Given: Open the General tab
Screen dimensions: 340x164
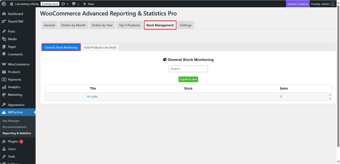Looking at the screenshot, I should 49,25.
